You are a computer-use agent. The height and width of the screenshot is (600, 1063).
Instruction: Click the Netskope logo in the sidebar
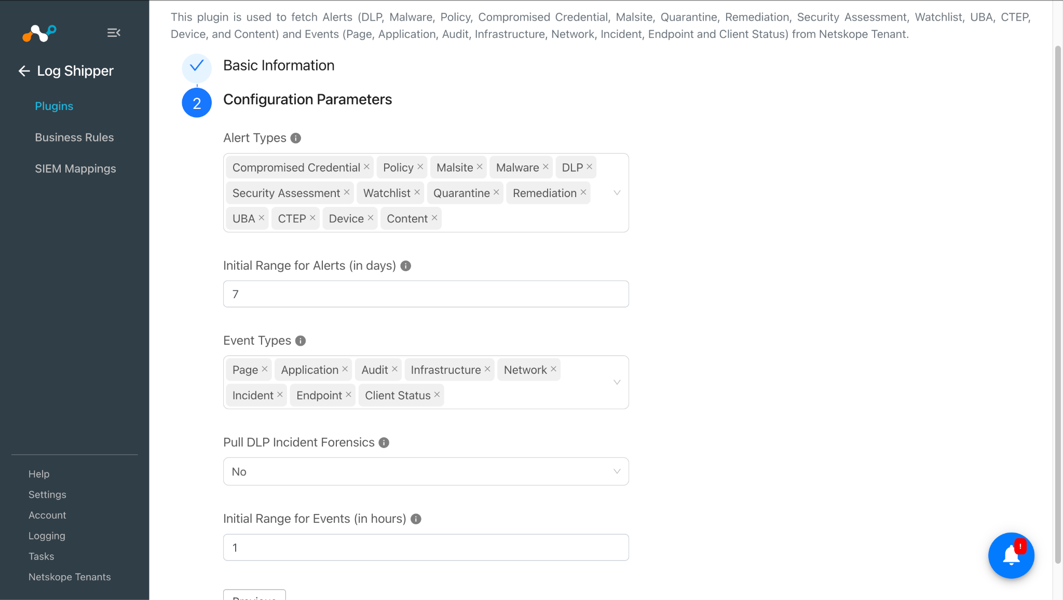pyautogui.click(x=39, y=33)
